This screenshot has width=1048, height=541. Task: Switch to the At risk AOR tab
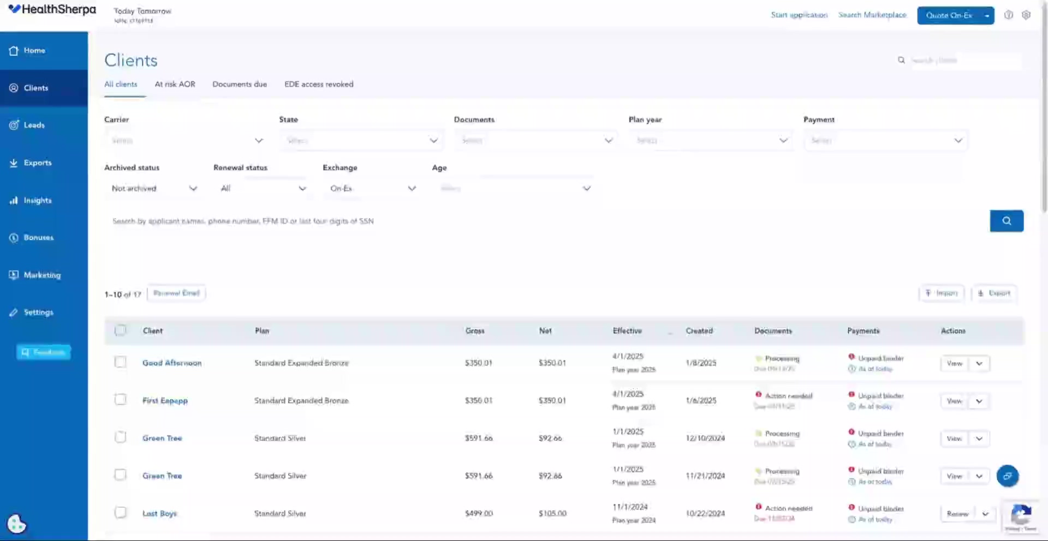[x=175, y=85]
